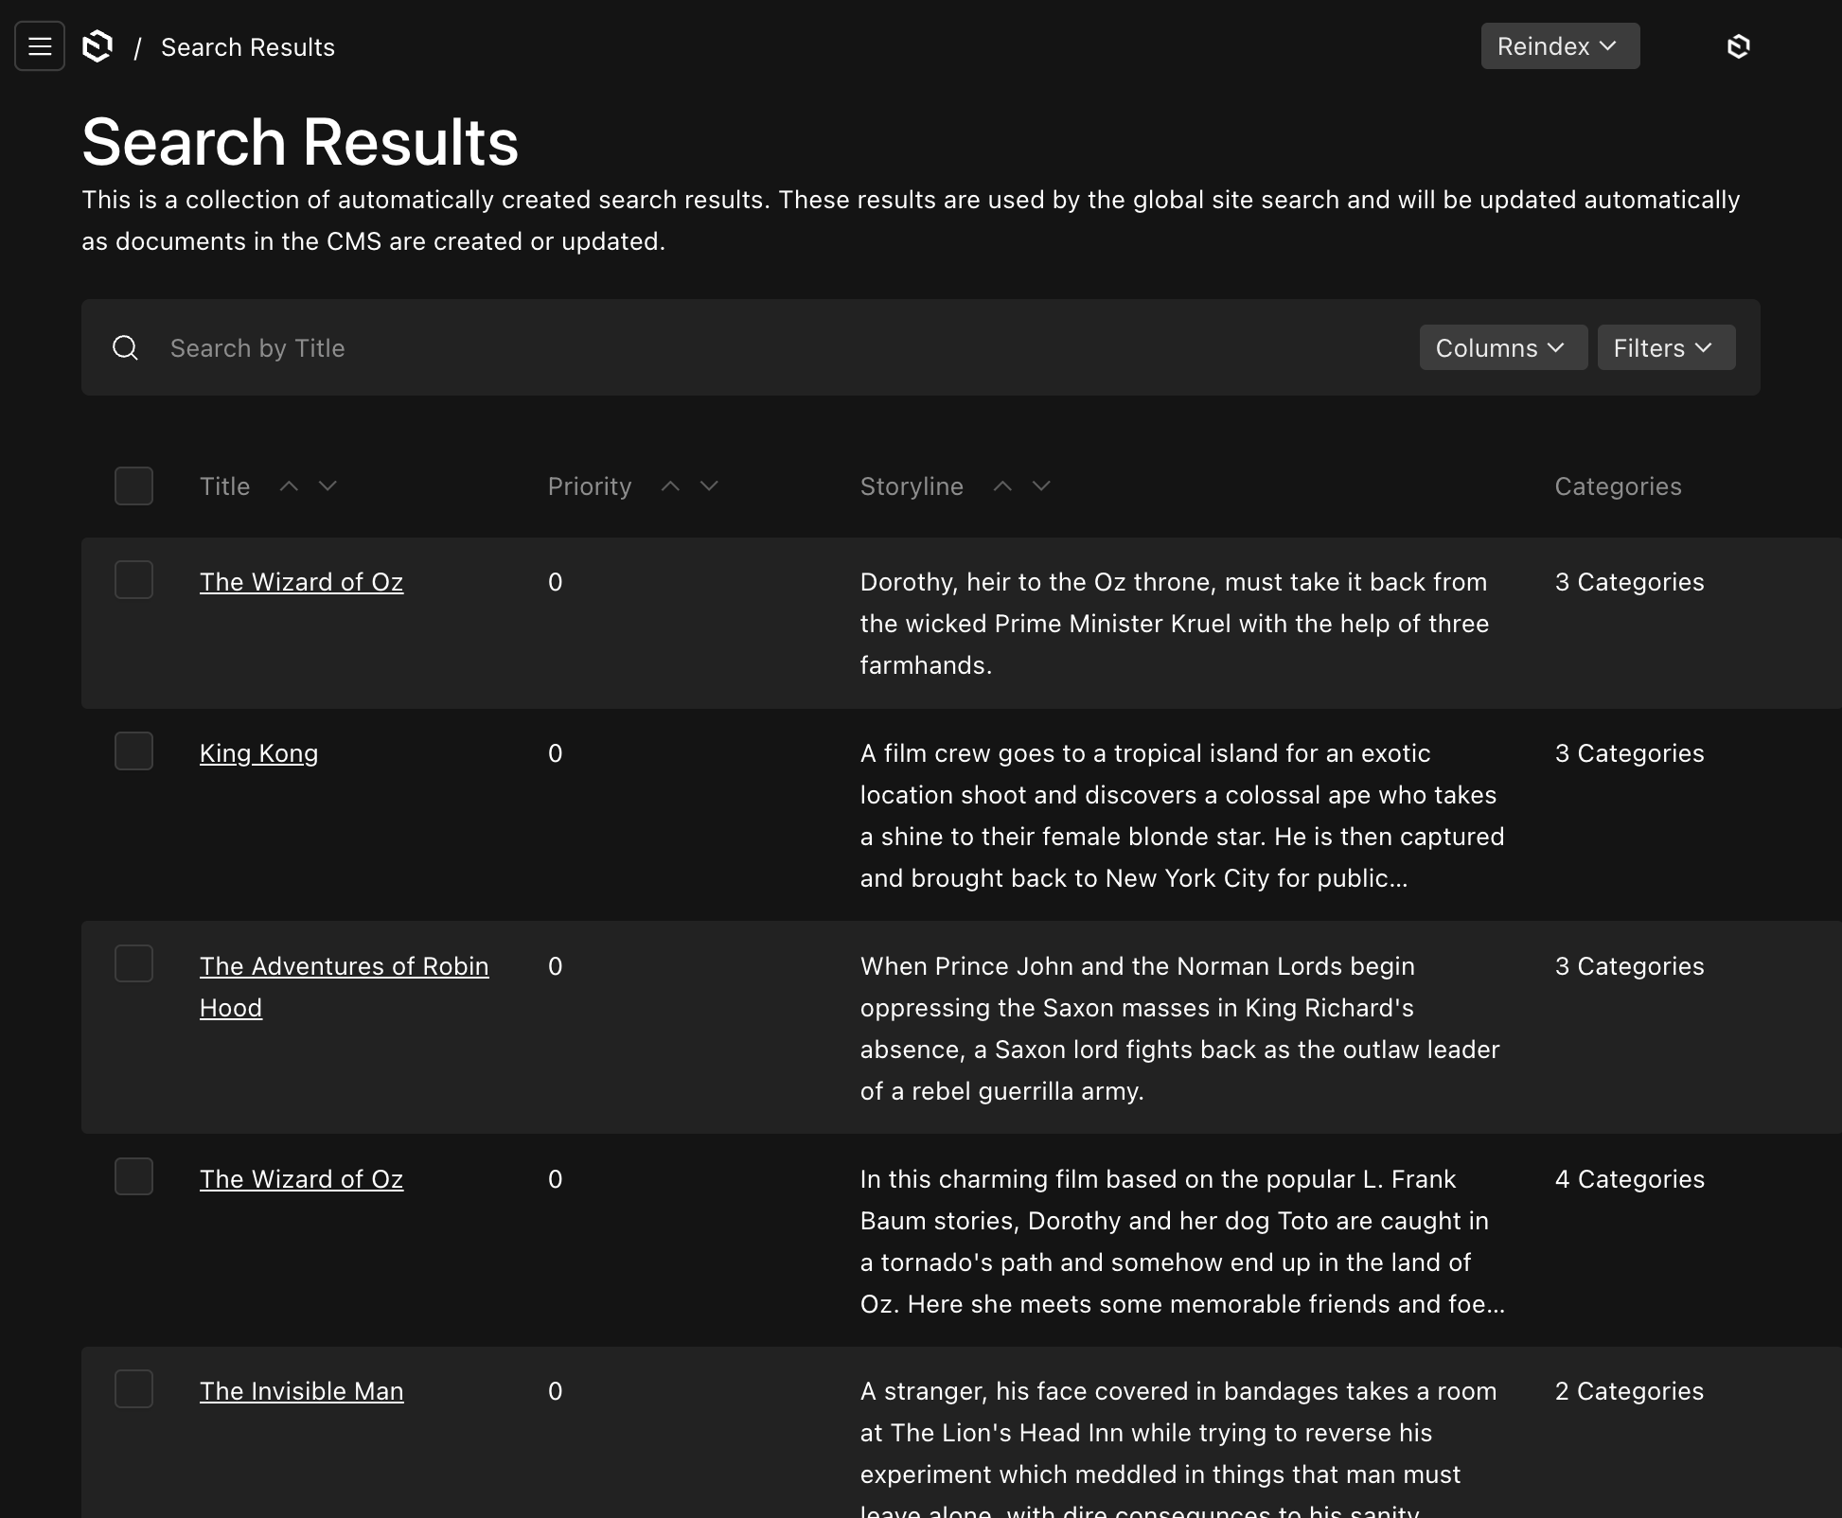Viewport: 1842px width, 1518px height.
Task: Sort Storyline column descending arrow
Action: (1041, 486)
